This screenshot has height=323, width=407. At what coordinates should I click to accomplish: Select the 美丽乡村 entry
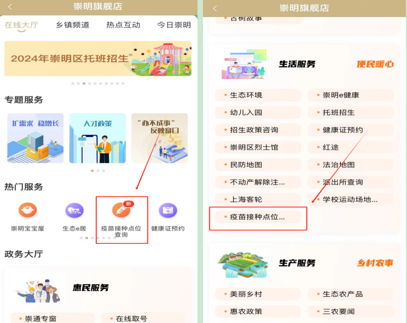coord(258,294)
